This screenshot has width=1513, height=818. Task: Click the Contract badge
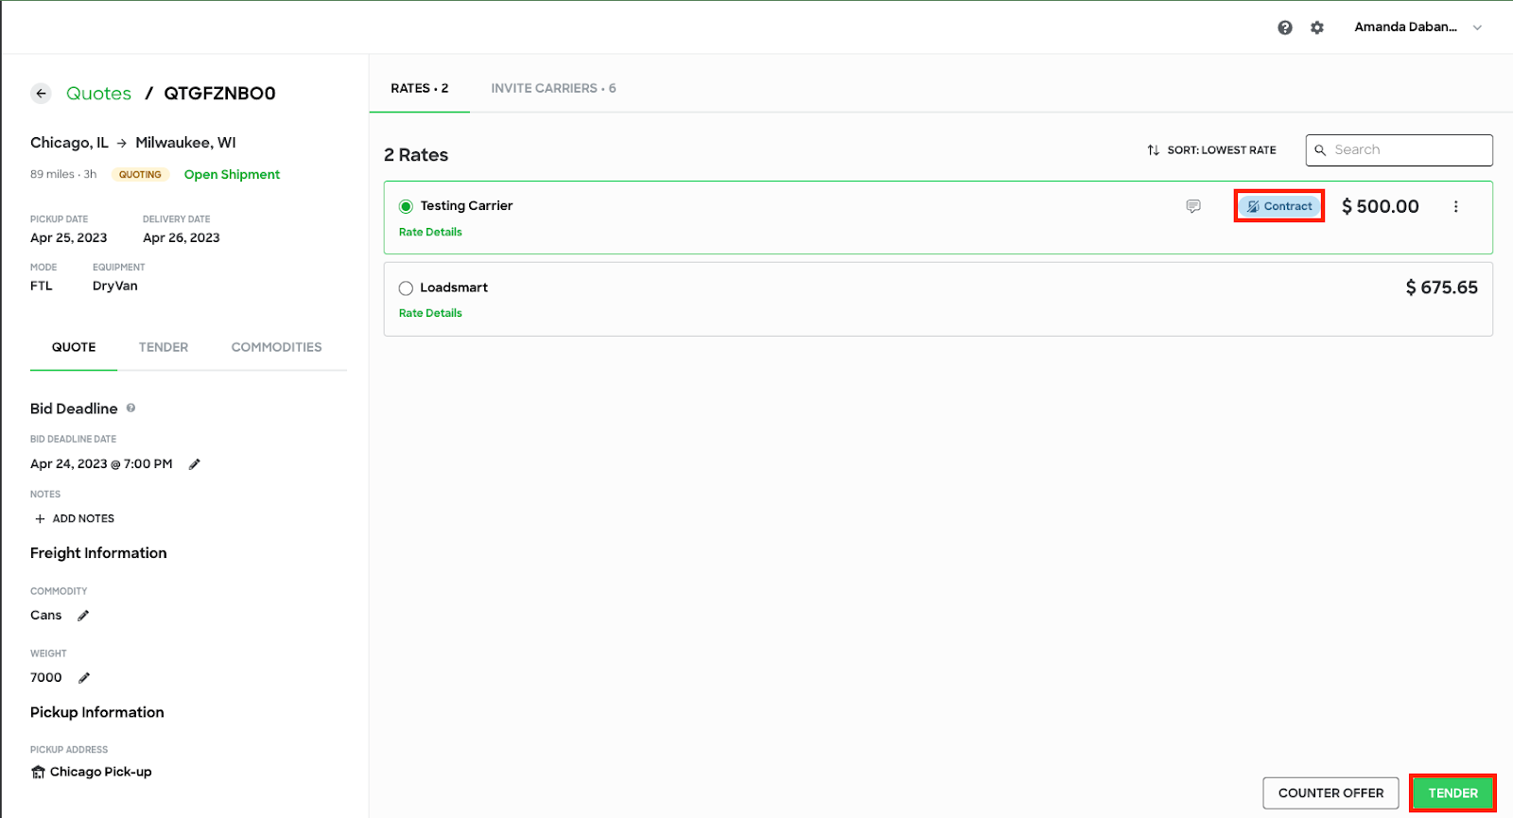(1278, 206)
